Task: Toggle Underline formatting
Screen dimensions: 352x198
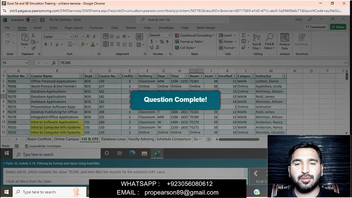Action: click(x=57, y=44)
